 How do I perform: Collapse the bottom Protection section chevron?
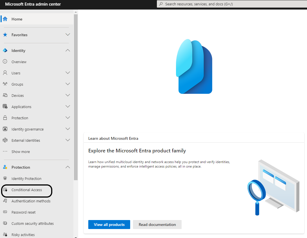(x=68, y=167)
